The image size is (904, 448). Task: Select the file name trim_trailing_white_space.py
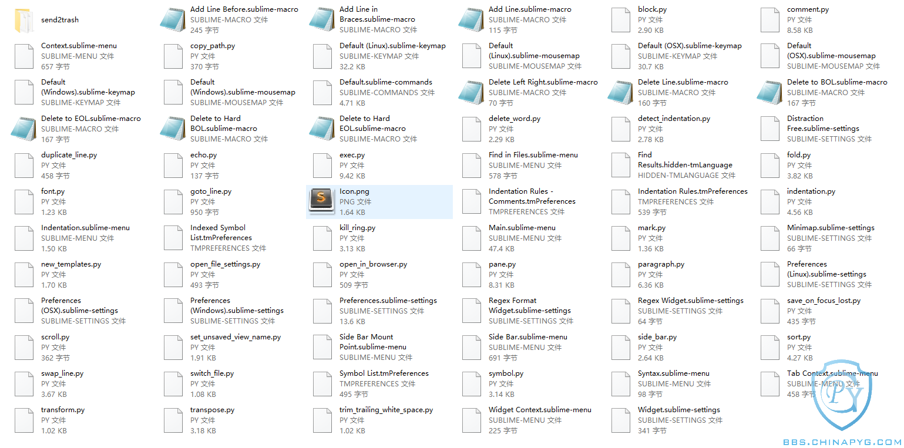386,410
